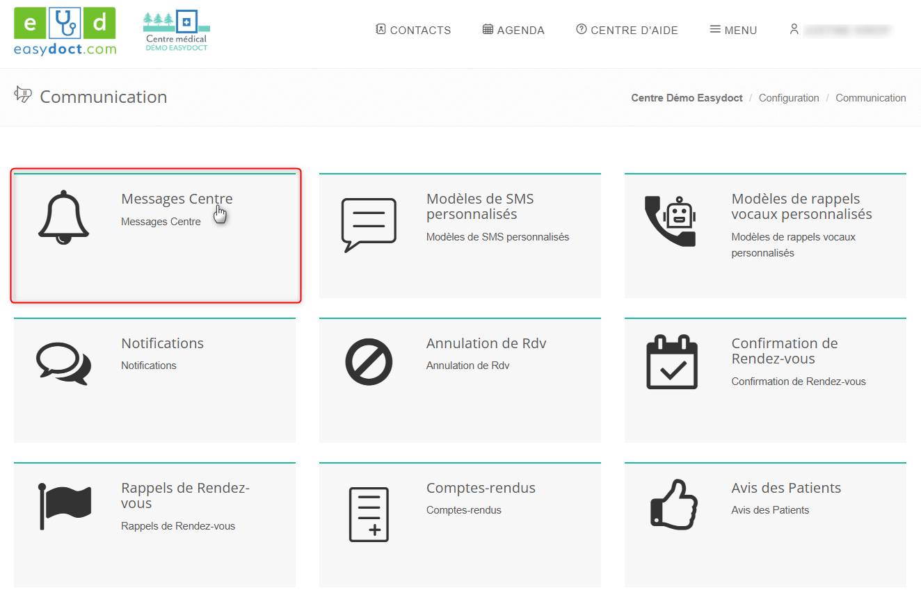Image resolution: width=921 pixels, height=597 pixels.
Task: Select the speech bubble icon for Modèles de SMS
Action: click(x=369, y=222)
